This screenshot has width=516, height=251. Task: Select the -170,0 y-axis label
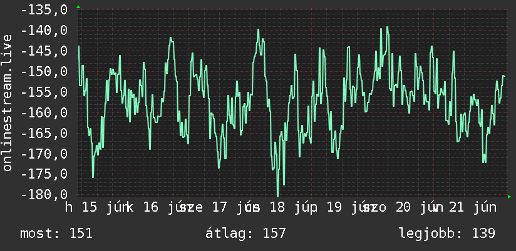coord(44,153)
